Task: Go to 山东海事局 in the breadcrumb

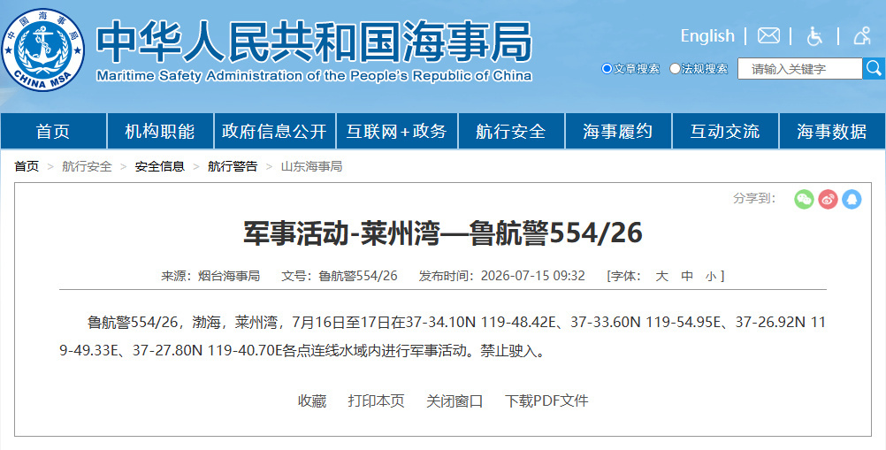Action: pyautogui.click(x=312, y=166)
